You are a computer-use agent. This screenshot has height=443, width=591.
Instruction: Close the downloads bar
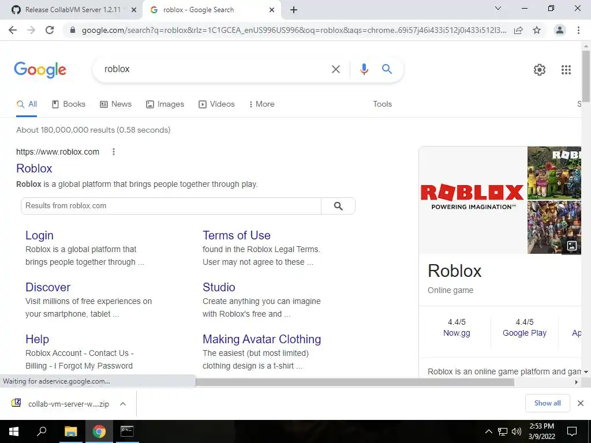click(x=581, y=403)
